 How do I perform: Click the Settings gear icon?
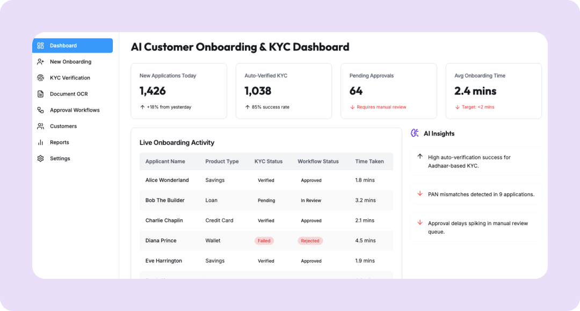point(40,158)
